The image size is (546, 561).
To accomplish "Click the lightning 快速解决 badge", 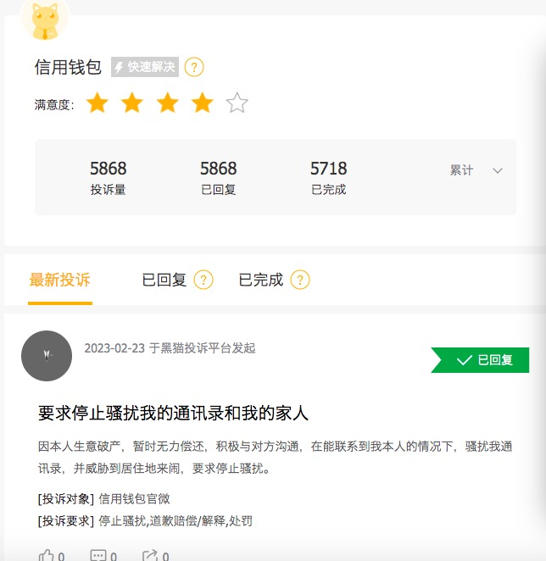I will click(145, 67).
